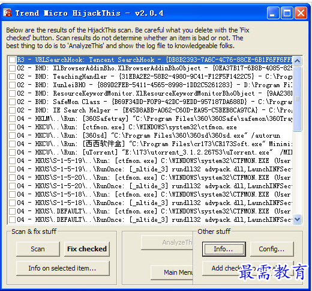Image resolution: width=312 pixels, height=291 pixels.
Task: Check the XlBrowserAddinBho BHO entry checkbox
Action: pos(13,68)
